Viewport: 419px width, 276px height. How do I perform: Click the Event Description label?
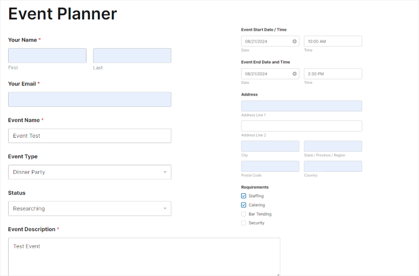pos(32,230)
